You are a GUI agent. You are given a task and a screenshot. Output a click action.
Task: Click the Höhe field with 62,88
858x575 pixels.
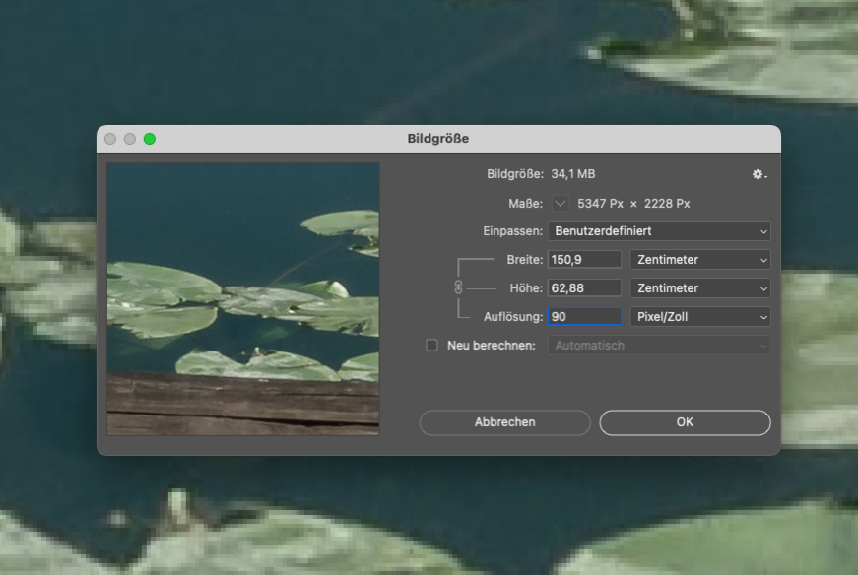tap(584, 287)
